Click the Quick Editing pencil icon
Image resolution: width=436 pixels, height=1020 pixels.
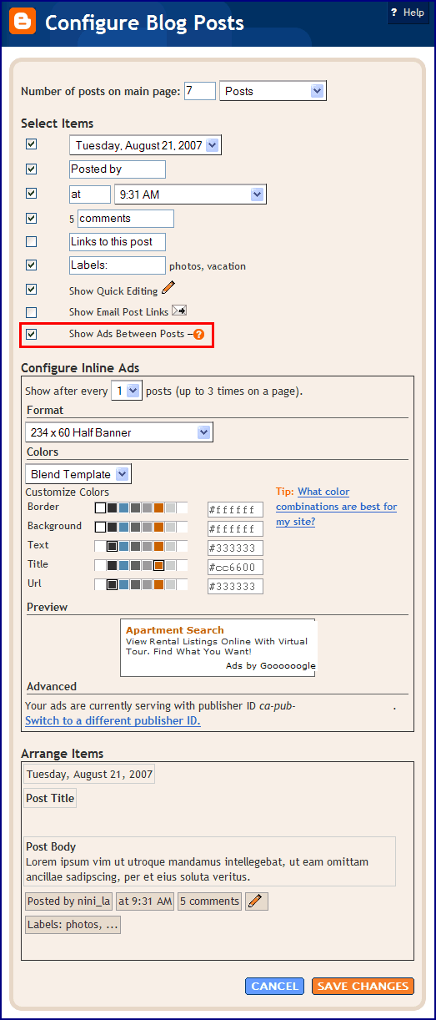click(x=168, y=288)
